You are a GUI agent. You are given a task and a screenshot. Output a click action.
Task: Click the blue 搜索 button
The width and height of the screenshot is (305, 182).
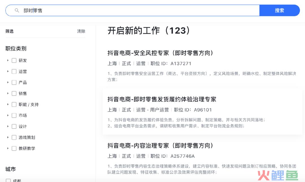(279, 10)
